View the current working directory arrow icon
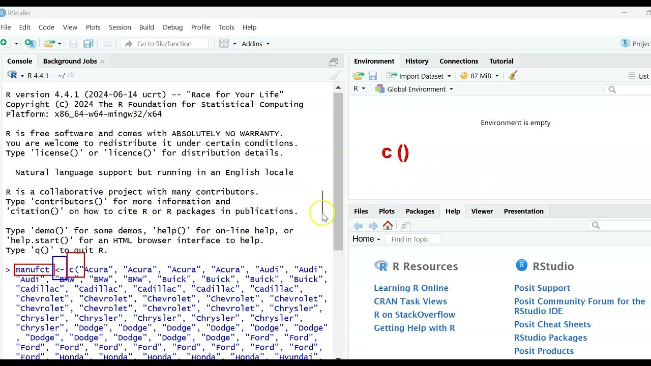Screen dimensions: 651x366 click(71, 76)
